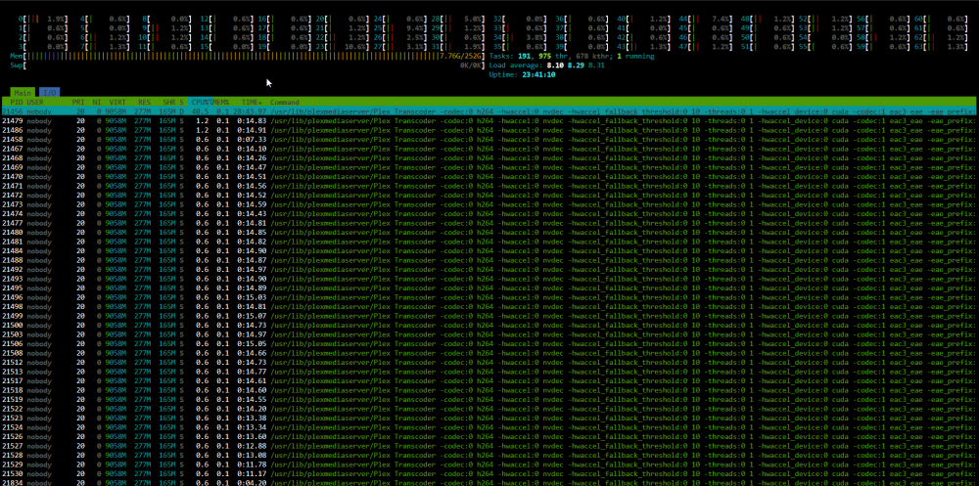Select process row with PID 21506

[489, 343]
